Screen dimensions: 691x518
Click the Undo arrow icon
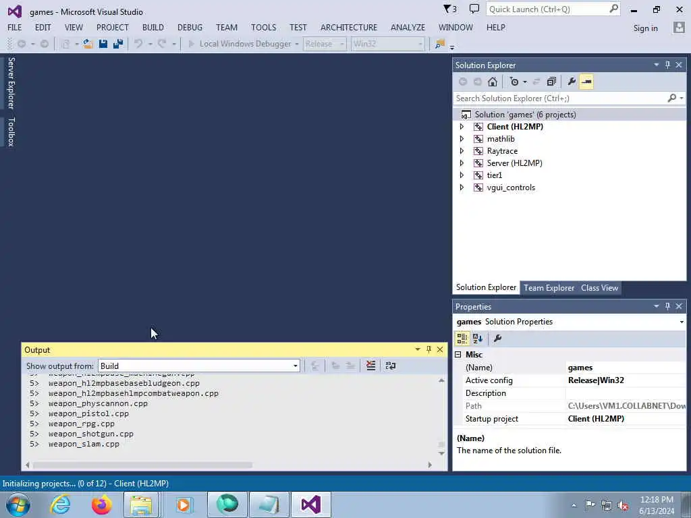click(138, 44)
